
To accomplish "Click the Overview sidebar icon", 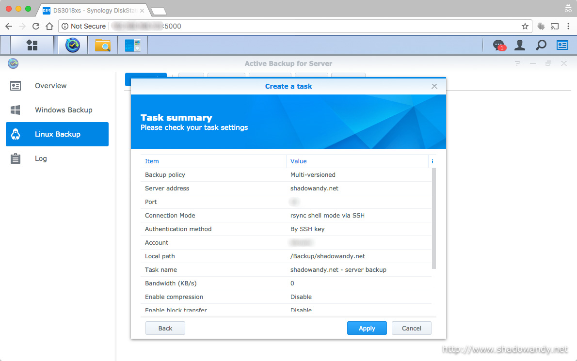I will pyautogui.click(x=16, y=86).
